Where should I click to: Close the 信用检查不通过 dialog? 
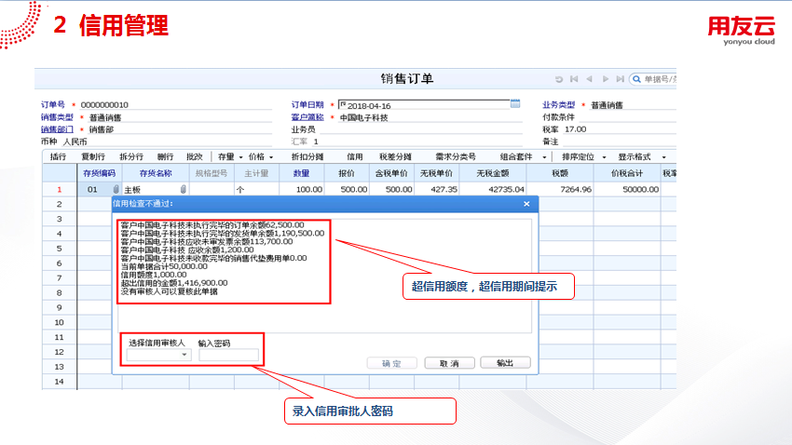526,204
